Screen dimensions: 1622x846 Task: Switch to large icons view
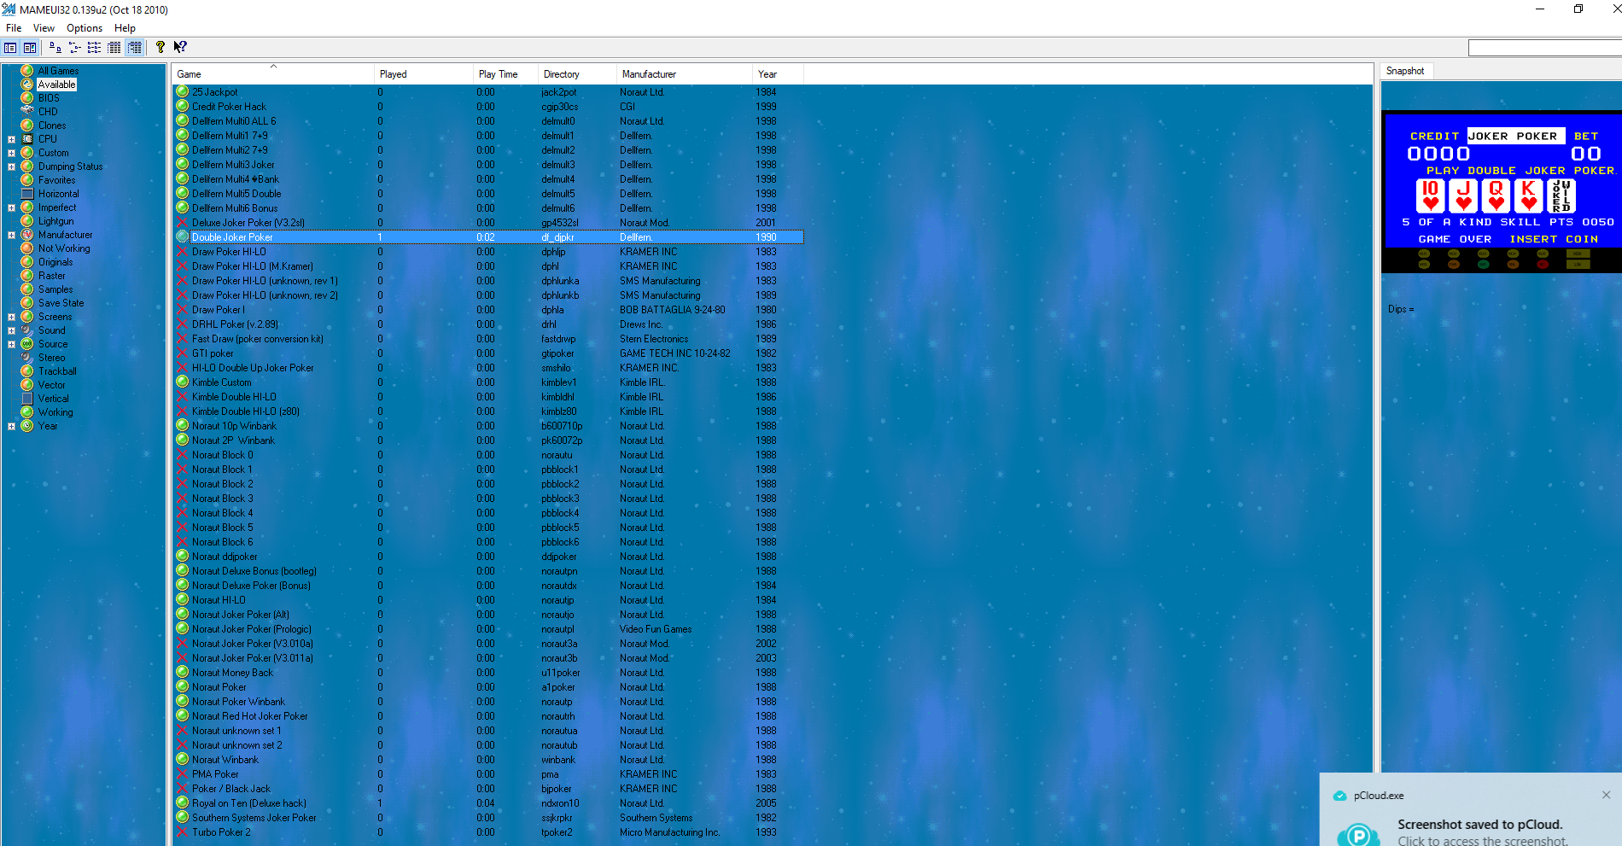55,48
